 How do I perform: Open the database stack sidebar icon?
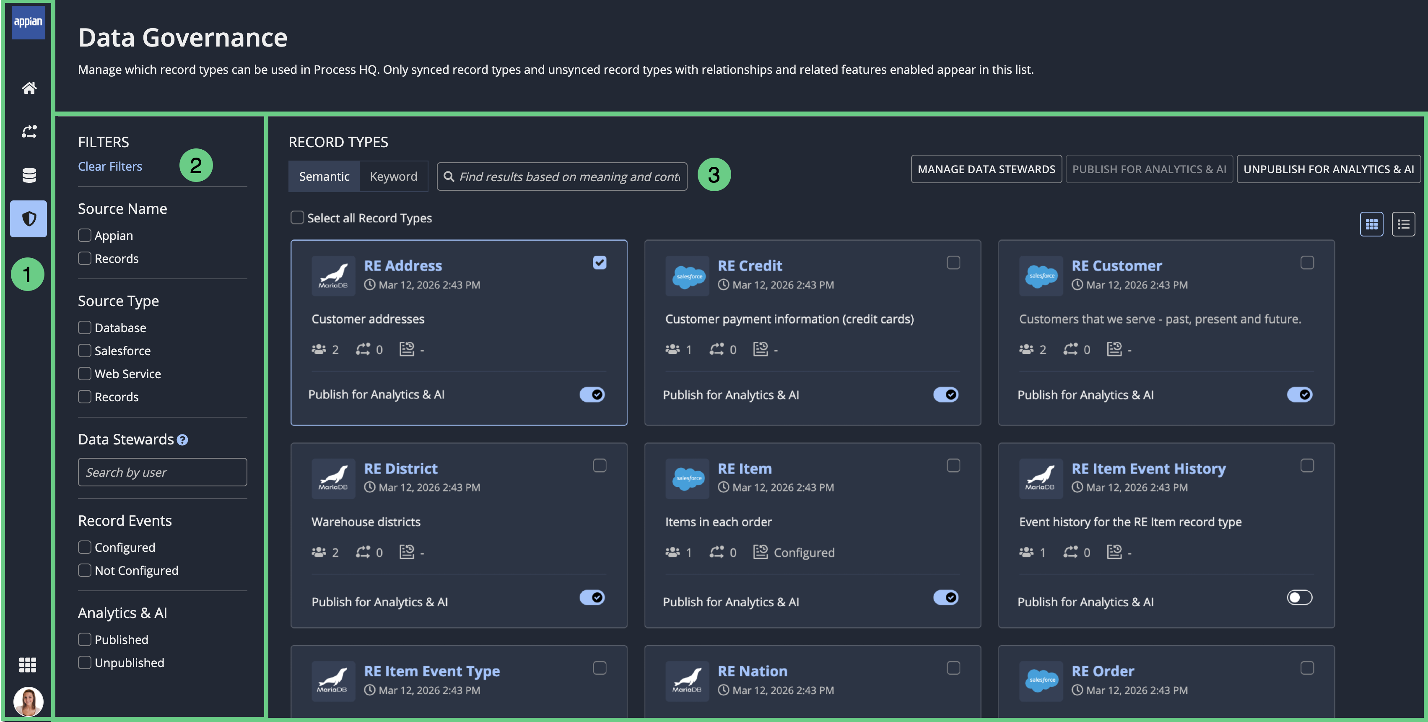[29, 175]
